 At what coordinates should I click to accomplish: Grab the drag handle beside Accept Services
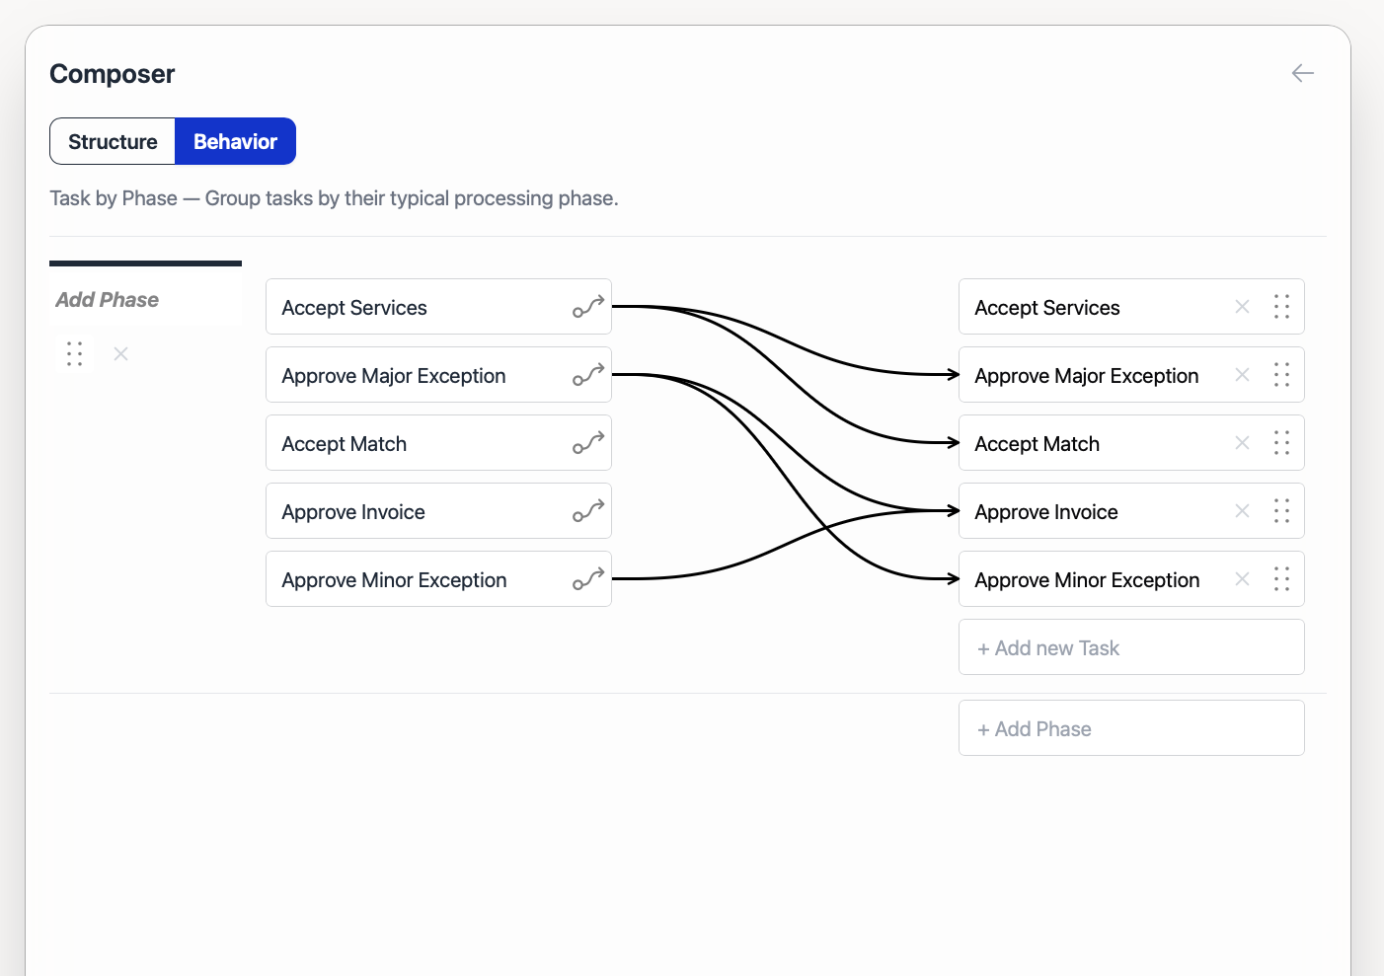pyautogui.click(x=1281, y=306)
